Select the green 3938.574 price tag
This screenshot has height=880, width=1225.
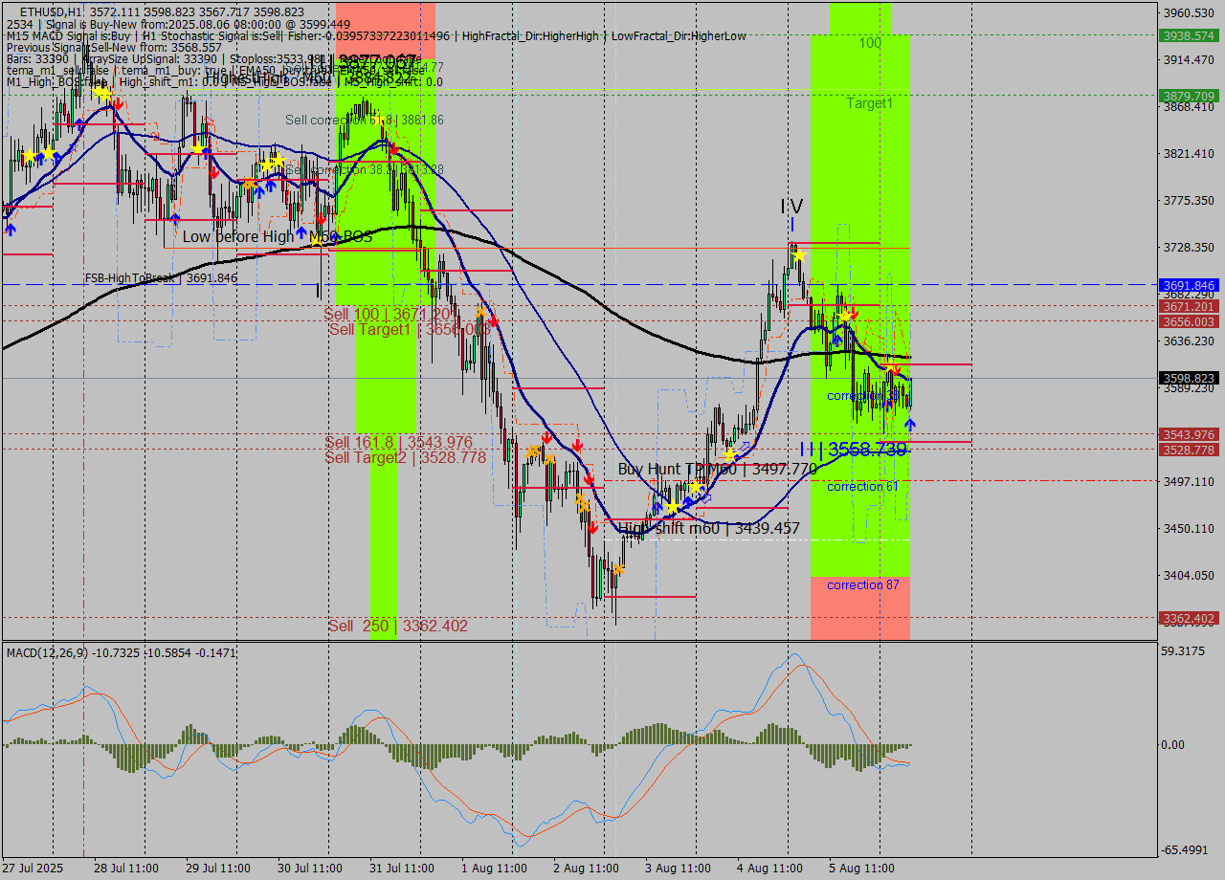[1188, 35]
